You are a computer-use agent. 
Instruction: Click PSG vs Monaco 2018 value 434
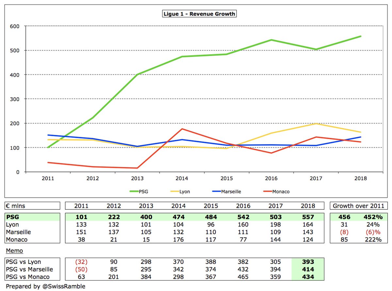(307, 277)
